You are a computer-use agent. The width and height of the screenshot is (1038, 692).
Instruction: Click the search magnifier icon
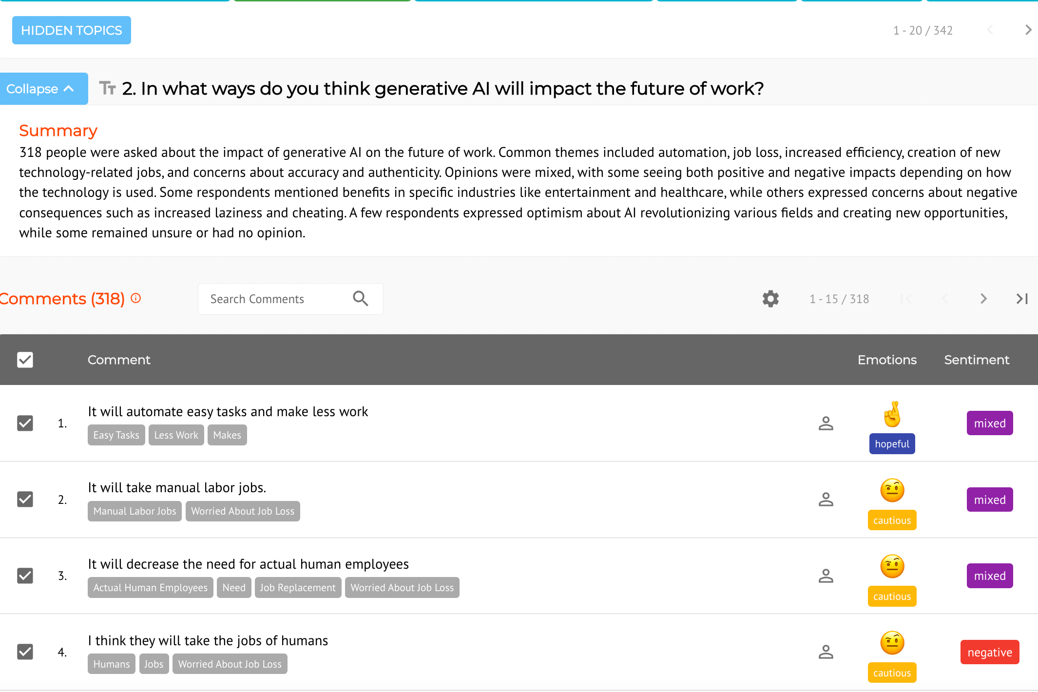click(361, 298)
